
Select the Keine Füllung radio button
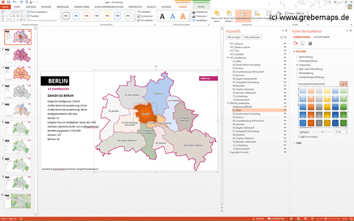pos(297,57)
